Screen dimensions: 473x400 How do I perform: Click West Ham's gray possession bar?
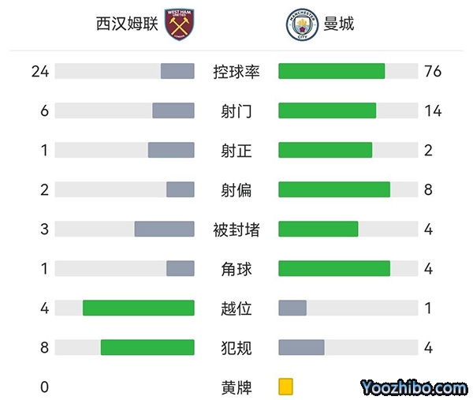point(177,72)
